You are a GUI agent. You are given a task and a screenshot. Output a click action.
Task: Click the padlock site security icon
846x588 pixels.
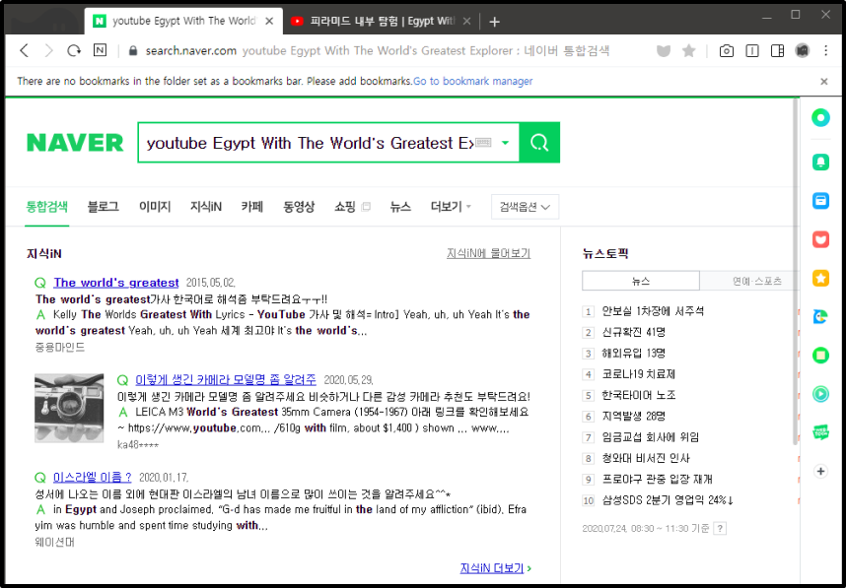(133, 50)
